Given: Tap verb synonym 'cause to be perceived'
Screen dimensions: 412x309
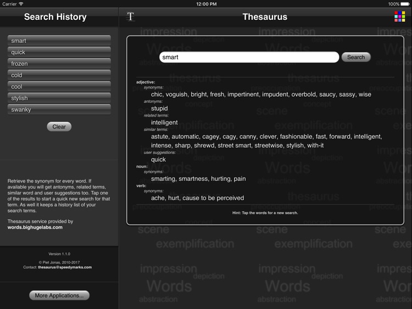Looking at the screenshot, I should (x=213, y=198).
